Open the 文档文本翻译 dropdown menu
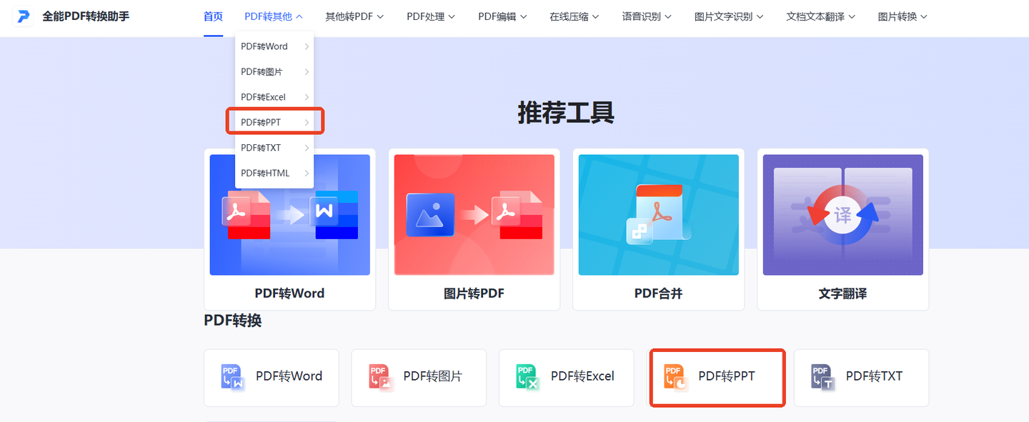The image size is (1029, 422). pos(820,16)
